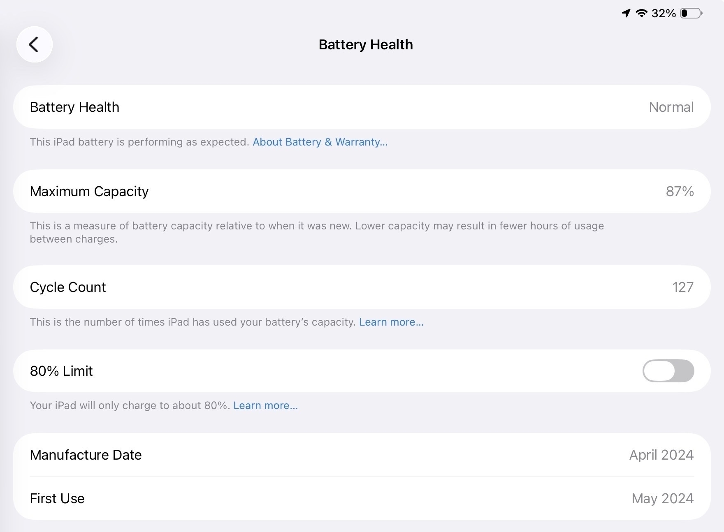The height and width of the screenshot is (532, 724).
Task: Click the Normal battery health value
Action: pos(671,107)
